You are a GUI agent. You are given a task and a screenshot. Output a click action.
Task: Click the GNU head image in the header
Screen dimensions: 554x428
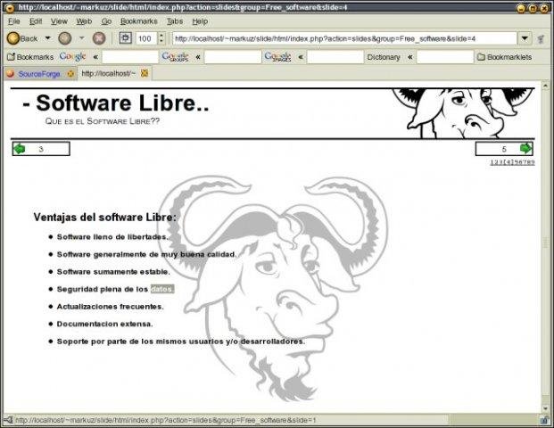tap(462, 113)
